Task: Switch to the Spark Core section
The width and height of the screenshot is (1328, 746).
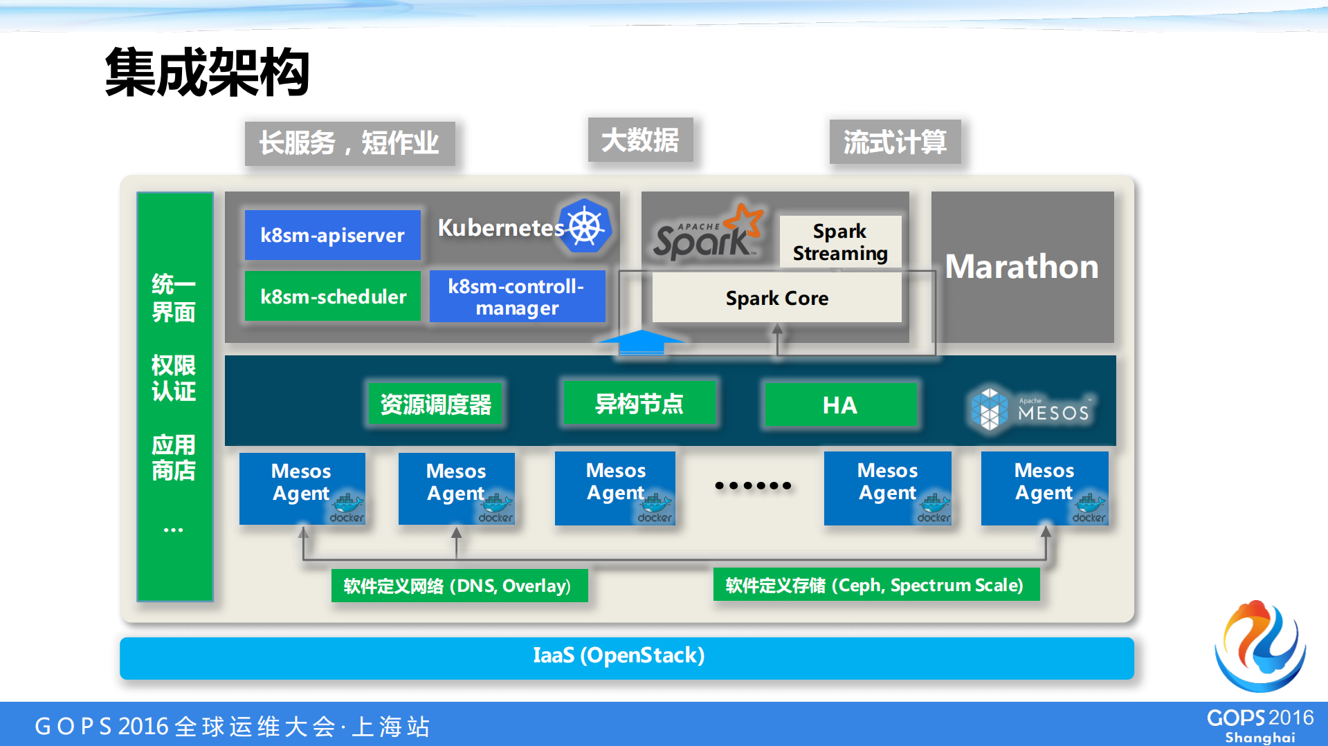Action: tap(776, 297)
